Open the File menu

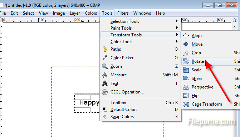[x=3, y=13]
